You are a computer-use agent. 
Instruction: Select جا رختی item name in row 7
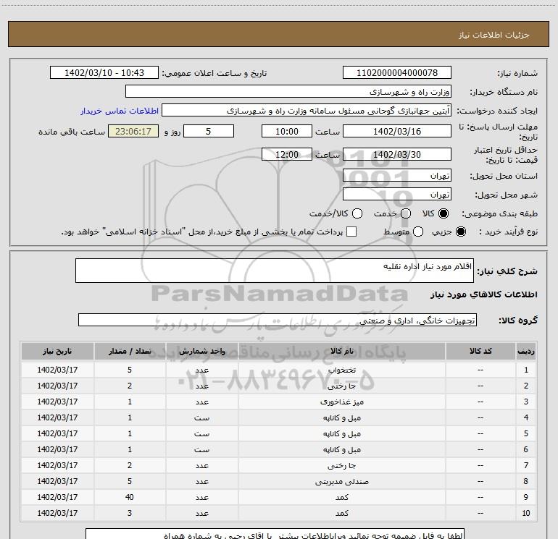[x=341, y=465]
